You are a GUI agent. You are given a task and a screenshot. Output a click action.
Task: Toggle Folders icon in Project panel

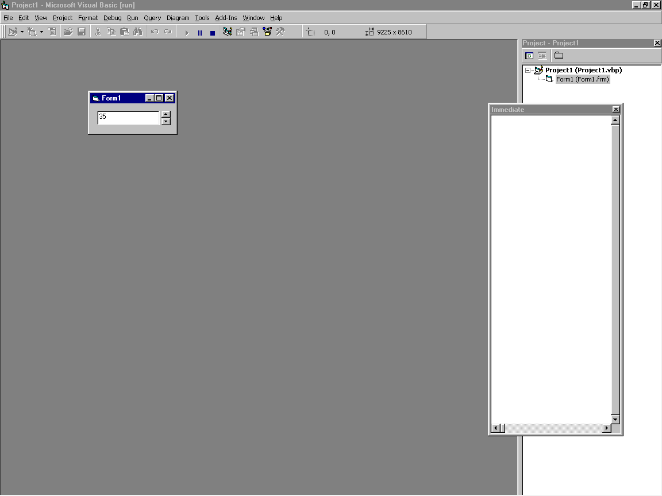559,56
